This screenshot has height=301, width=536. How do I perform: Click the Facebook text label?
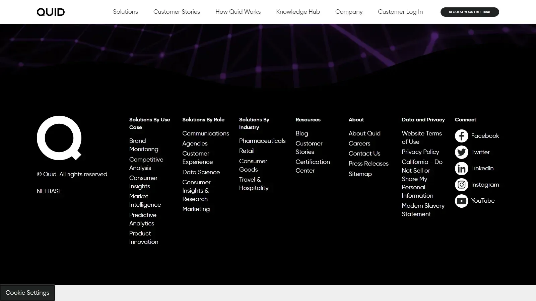(x=485, y=136)
